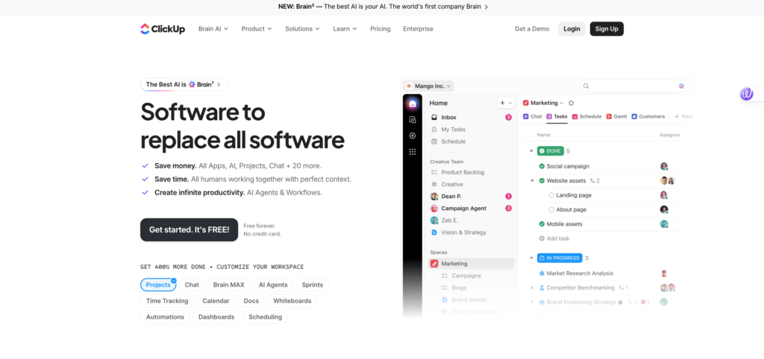Select the Docs chip
Viewport: 764px width, 359px height.
251,301
